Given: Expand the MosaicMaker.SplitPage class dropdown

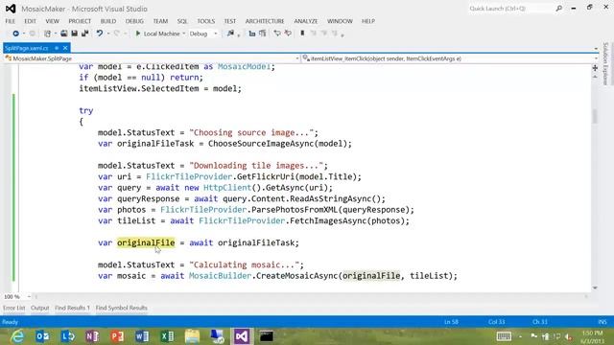Looking at the screenshot, I should 297,58.
